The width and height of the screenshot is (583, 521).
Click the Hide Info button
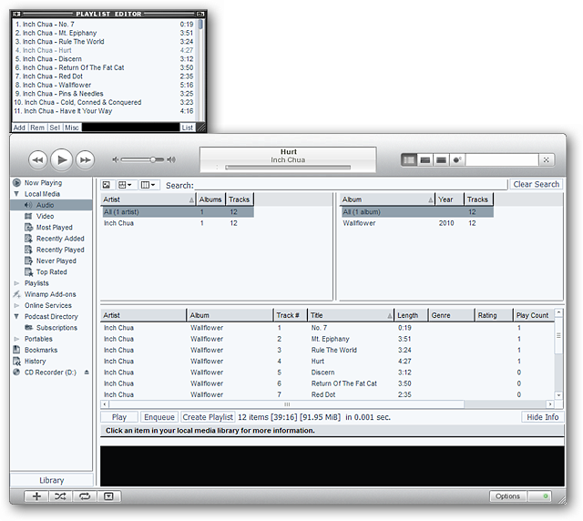(x=543, y=417)
